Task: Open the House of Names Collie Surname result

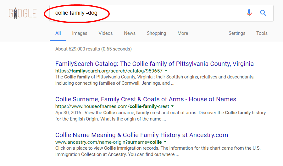Action: (146, 99)
